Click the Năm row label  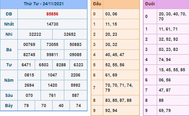click(9, 80)
